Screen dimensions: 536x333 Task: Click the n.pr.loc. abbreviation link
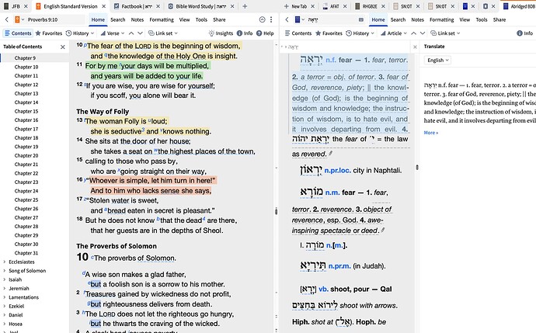(x=337, y=170)
